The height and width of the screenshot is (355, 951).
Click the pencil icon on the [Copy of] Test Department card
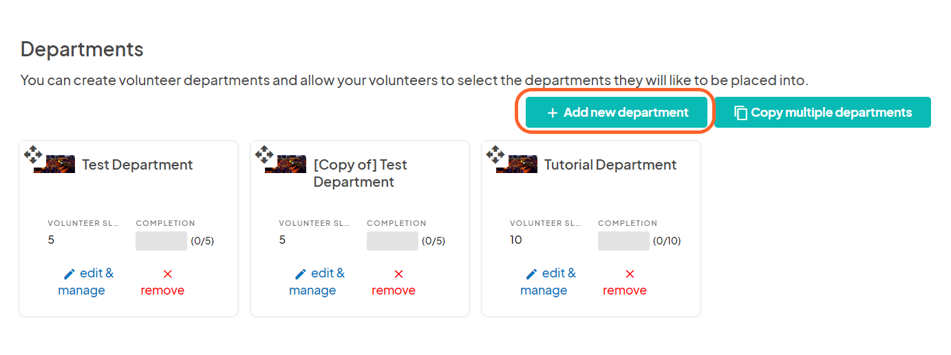tap(300, 274)
